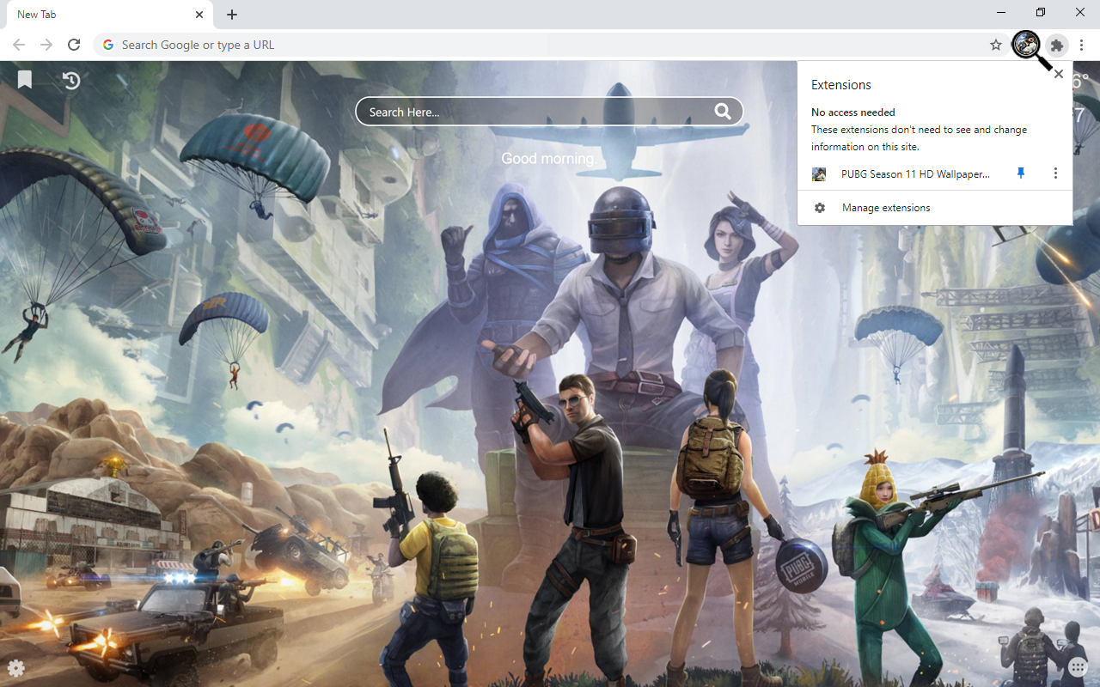Image resolution: width=1100 pixels, height=687 pixels.
Task: Bookmark this tab with the star
Action: (x=996, y=45)
